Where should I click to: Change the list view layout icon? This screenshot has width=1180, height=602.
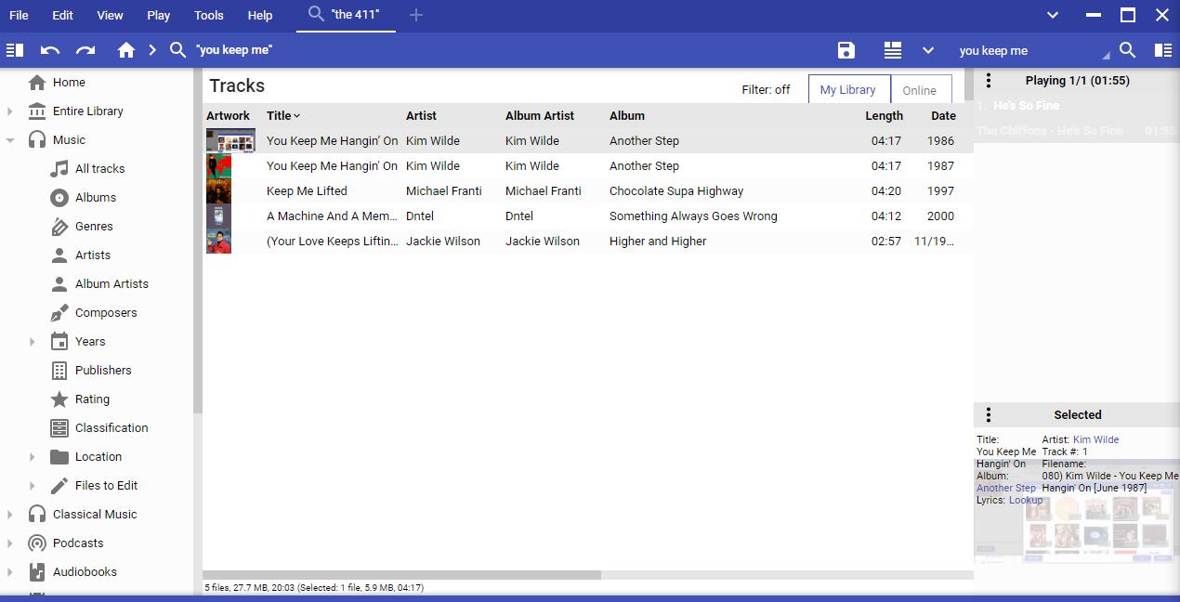pos(892,50)
